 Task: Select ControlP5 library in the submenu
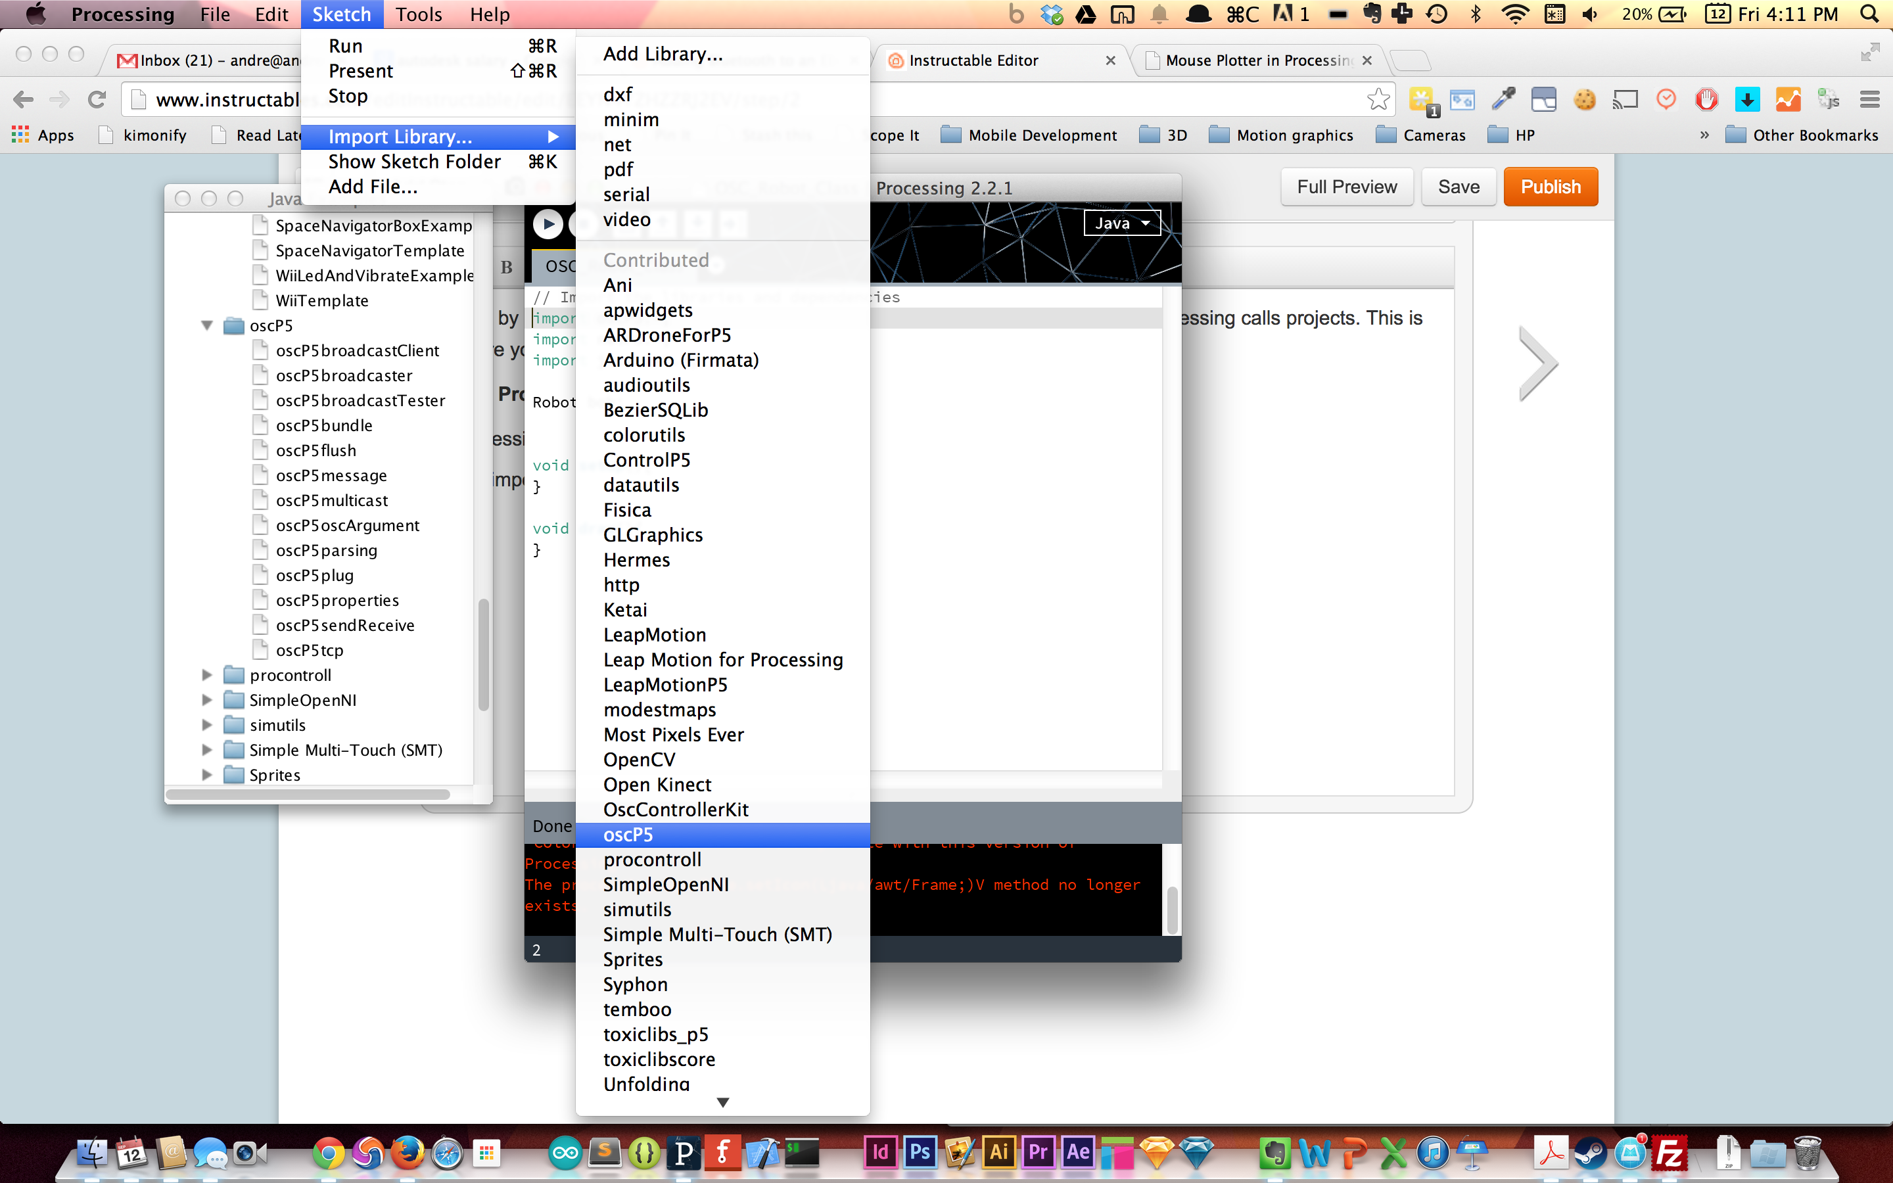coord(723,460)
